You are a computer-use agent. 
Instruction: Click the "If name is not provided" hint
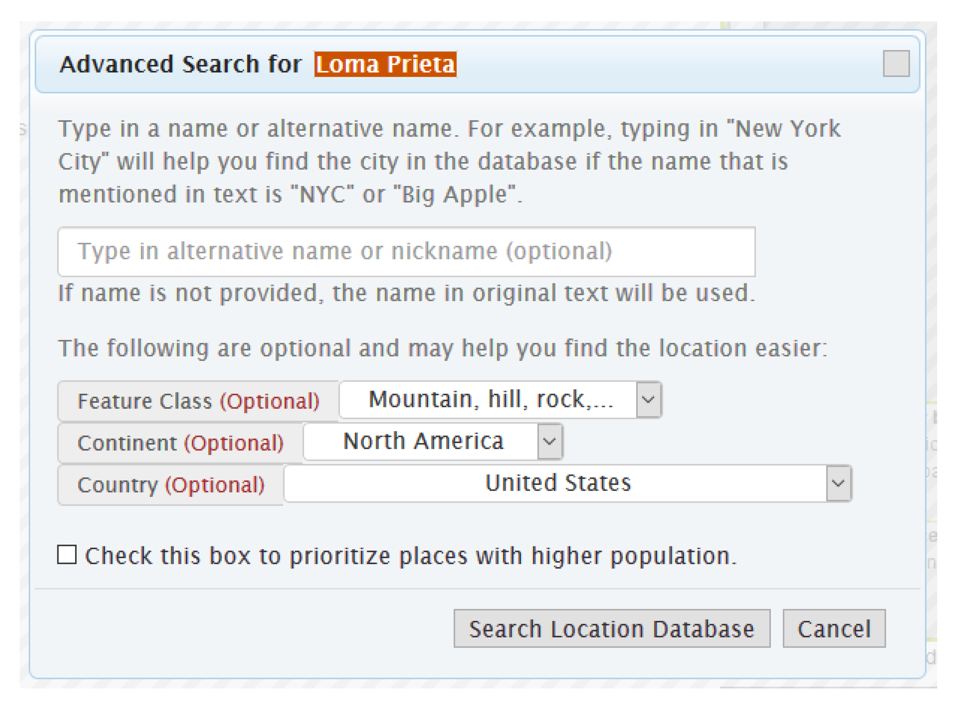coord(406,293)
